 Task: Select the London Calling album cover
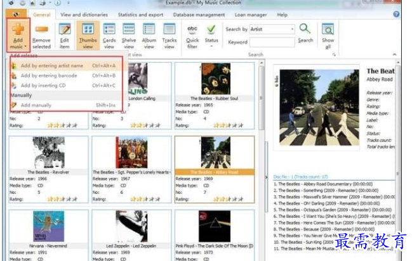(138, 79)
